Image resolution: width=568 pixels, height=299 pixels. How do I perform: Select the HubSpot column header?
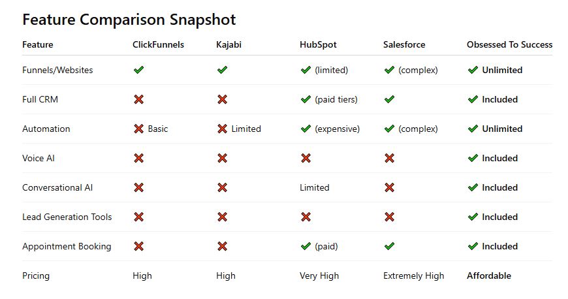(318, 44)
